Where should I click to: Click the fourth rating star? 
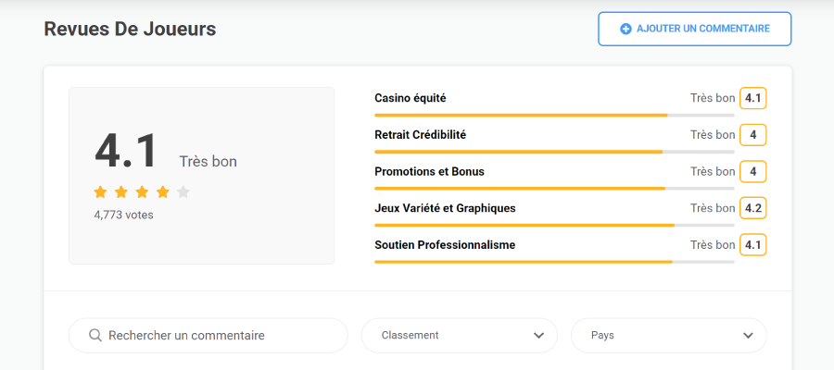coord(163,192)
